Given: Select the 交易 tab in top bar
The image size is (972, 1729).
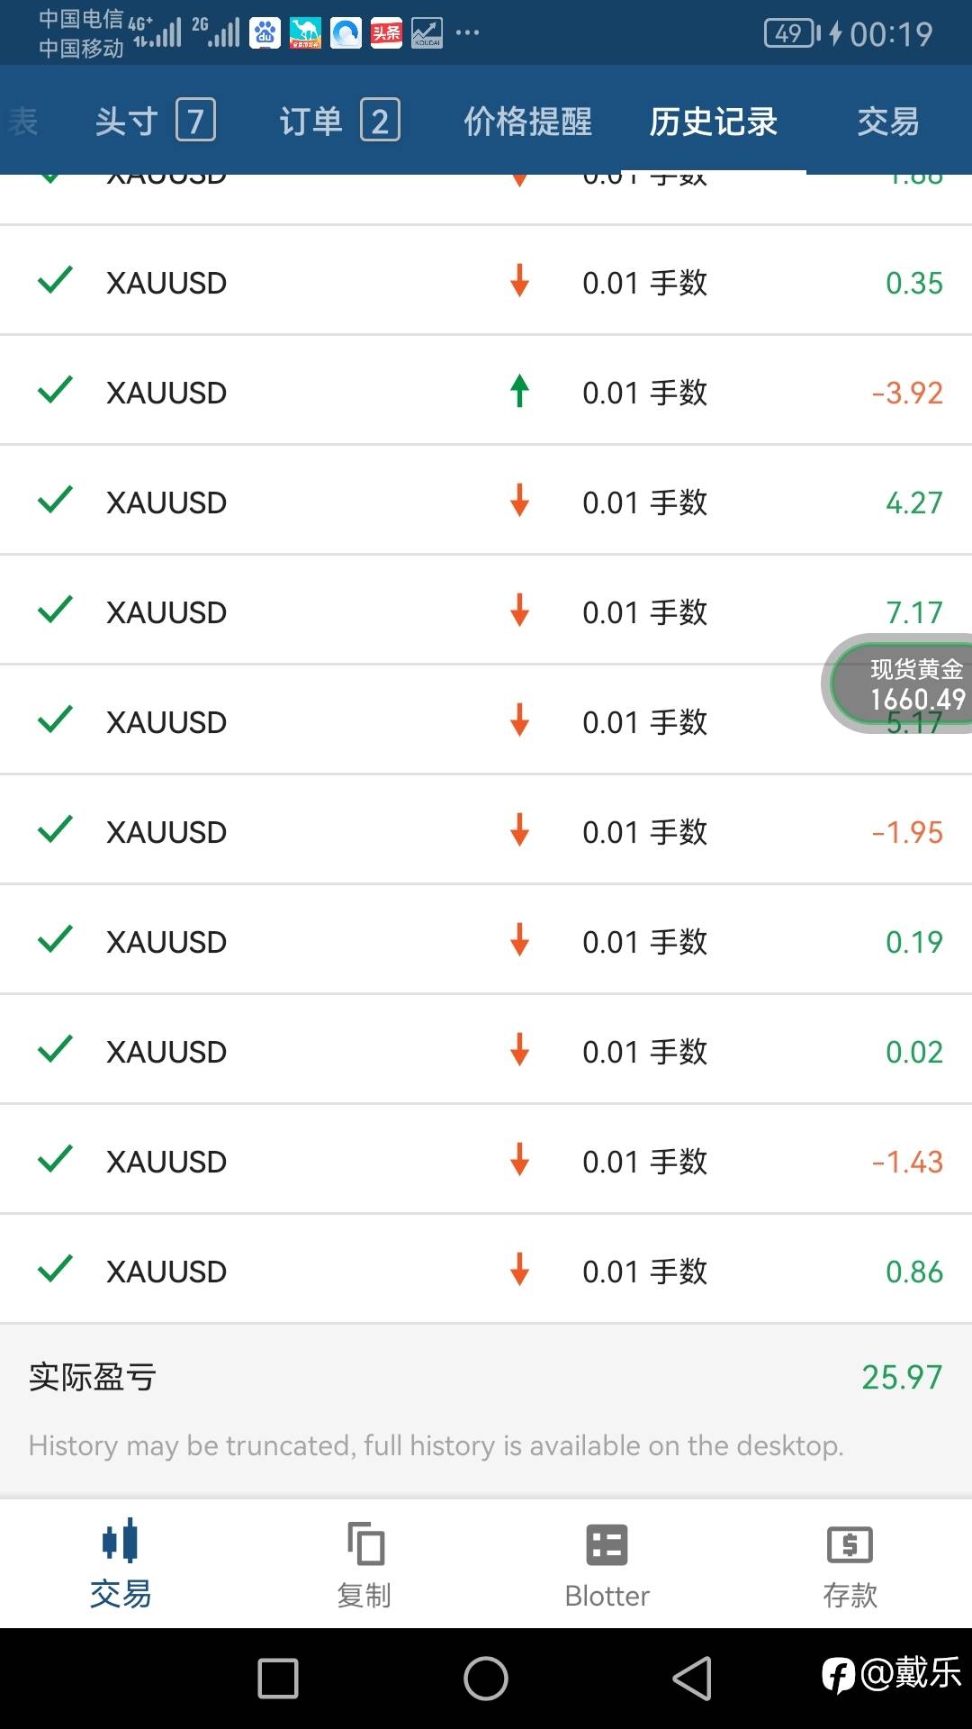Looking at the screenshot, I should point(888,121).
